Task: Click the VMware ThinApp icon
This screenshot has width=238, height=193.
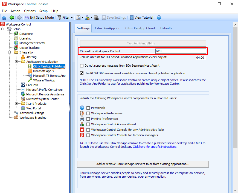Action: 30,80
